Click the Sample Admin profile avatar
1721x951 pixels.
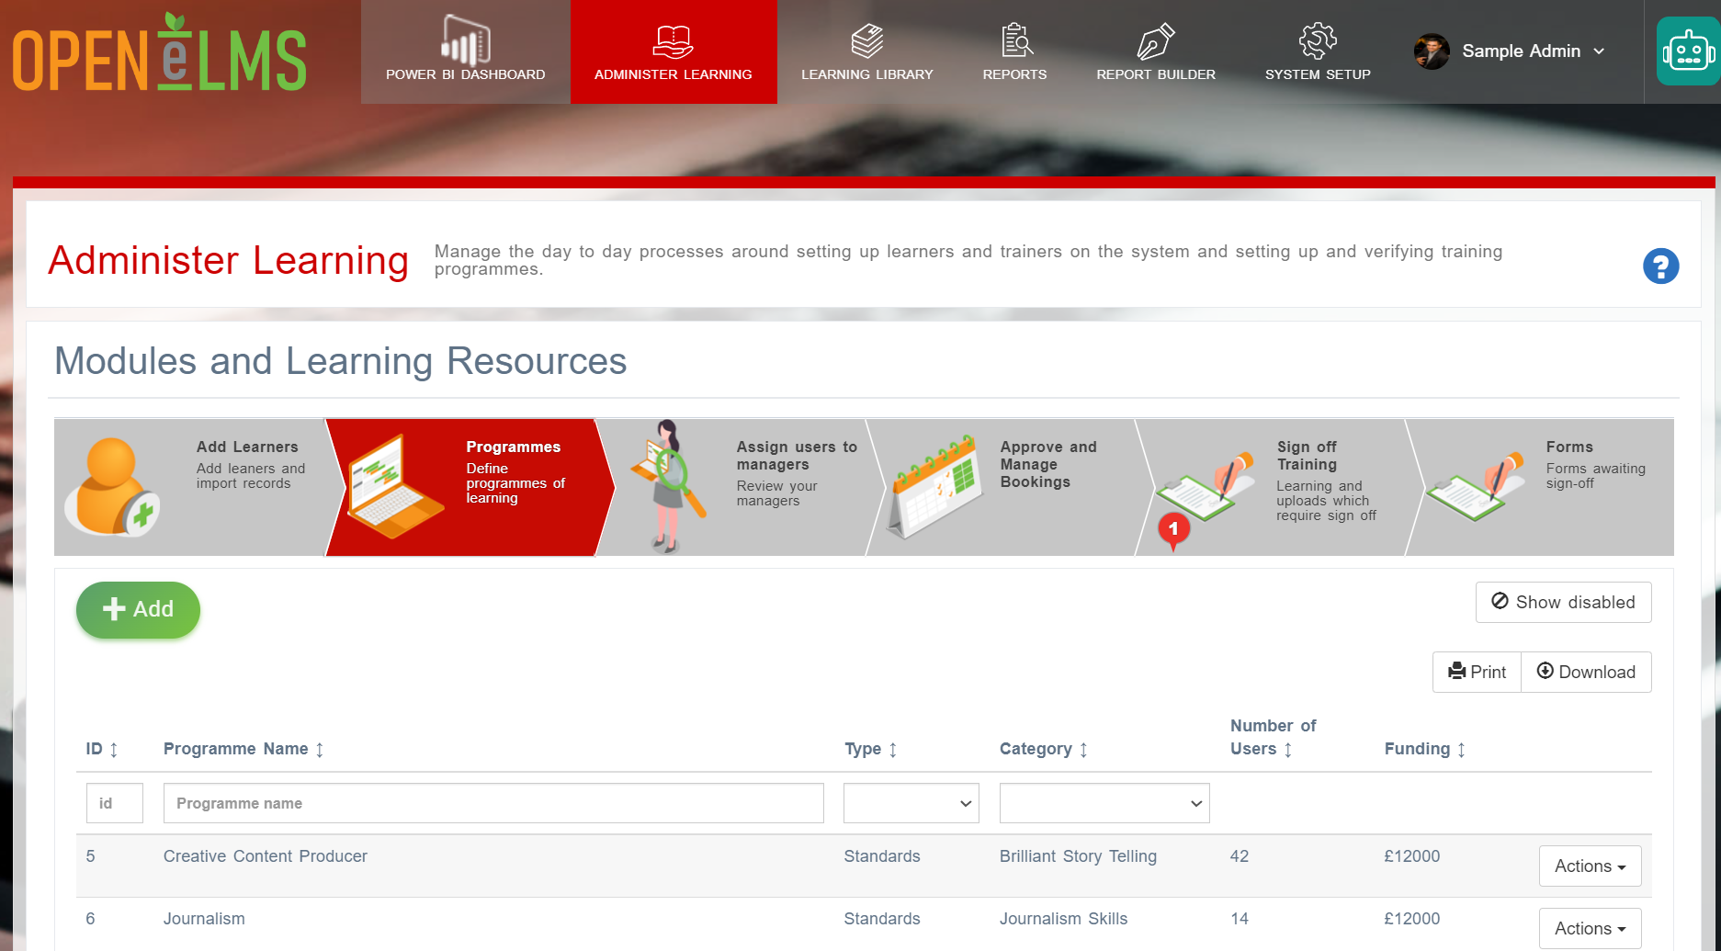1432,51
